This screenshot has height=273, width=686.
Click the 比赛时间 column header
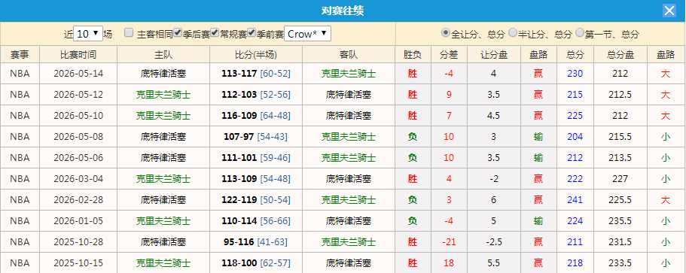(78, 55)
